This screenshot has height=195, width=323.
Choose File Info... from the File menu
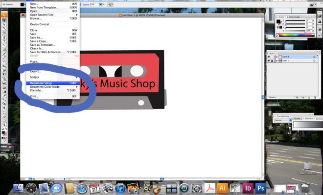coord(53,90)
